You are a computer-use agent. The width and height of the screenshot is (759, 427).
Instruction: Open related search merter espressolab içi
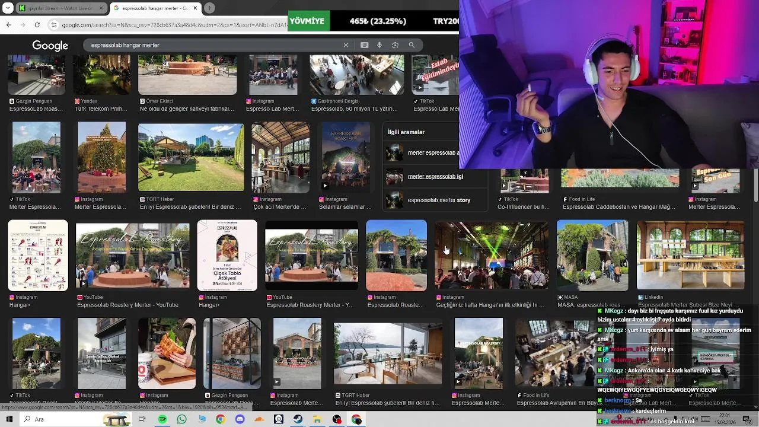435,176
